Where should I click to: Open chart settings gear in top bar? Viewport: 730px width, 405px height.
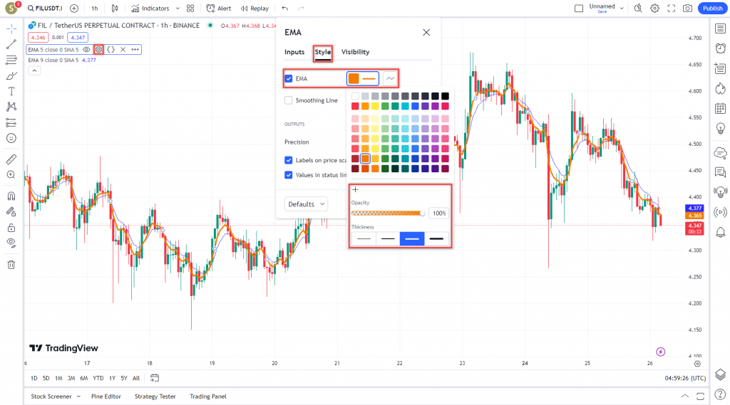pos(655,9)
